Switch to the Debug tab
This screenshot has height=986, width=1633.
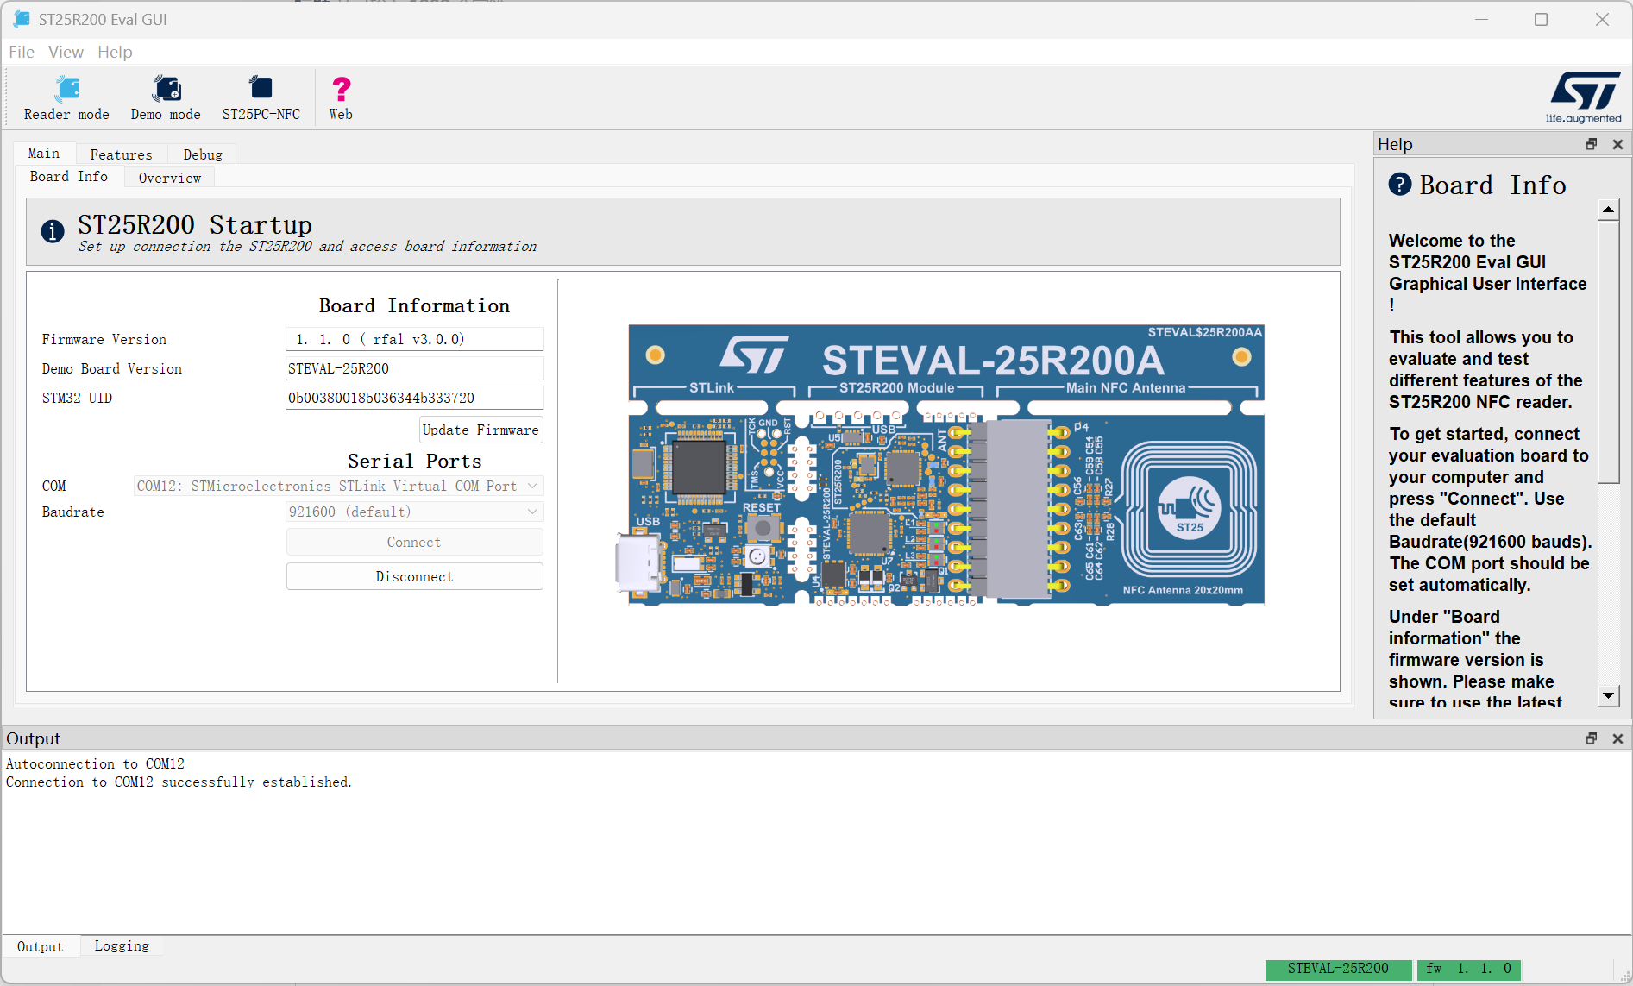tap(203, 154)
